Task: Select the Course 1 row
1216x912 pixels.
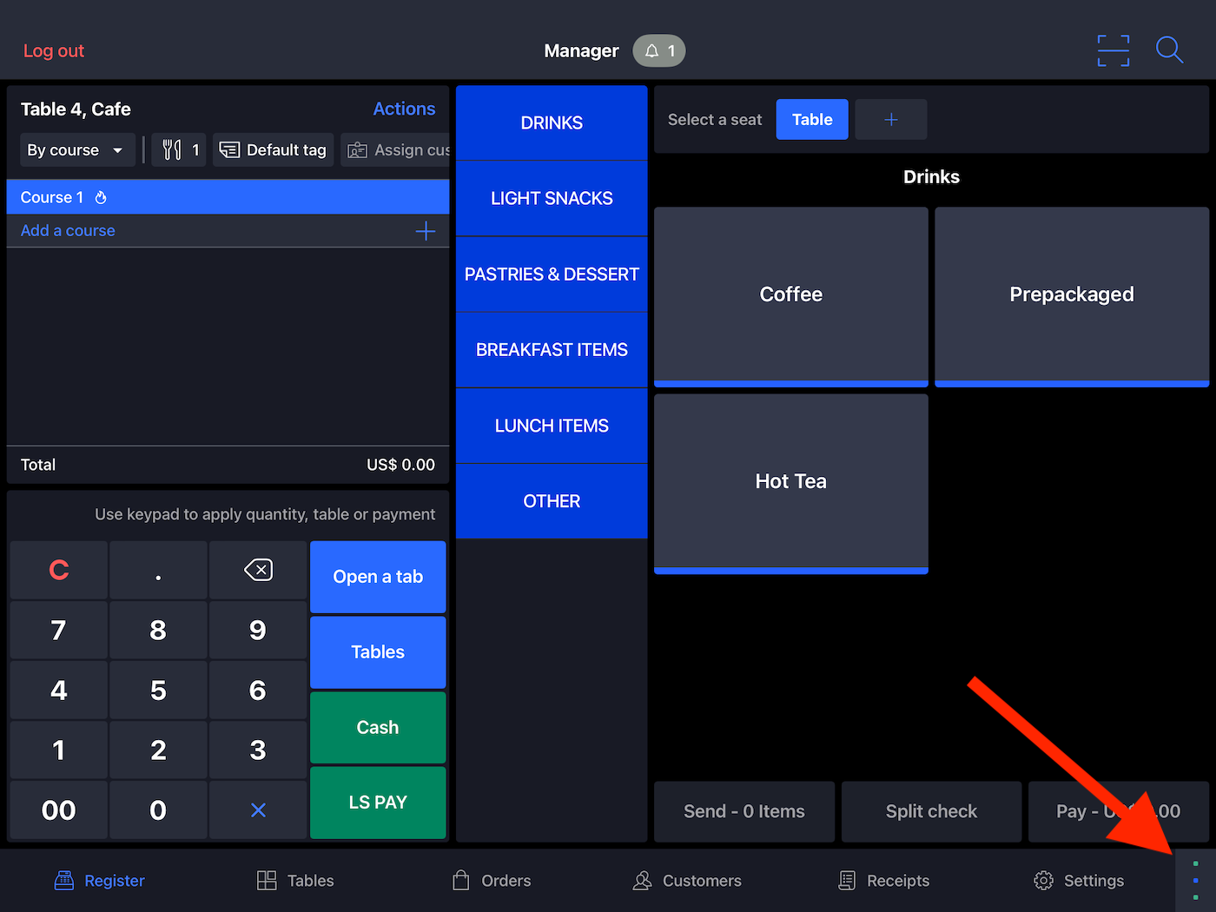Action: pyautogui.click(x=228, y=197)
